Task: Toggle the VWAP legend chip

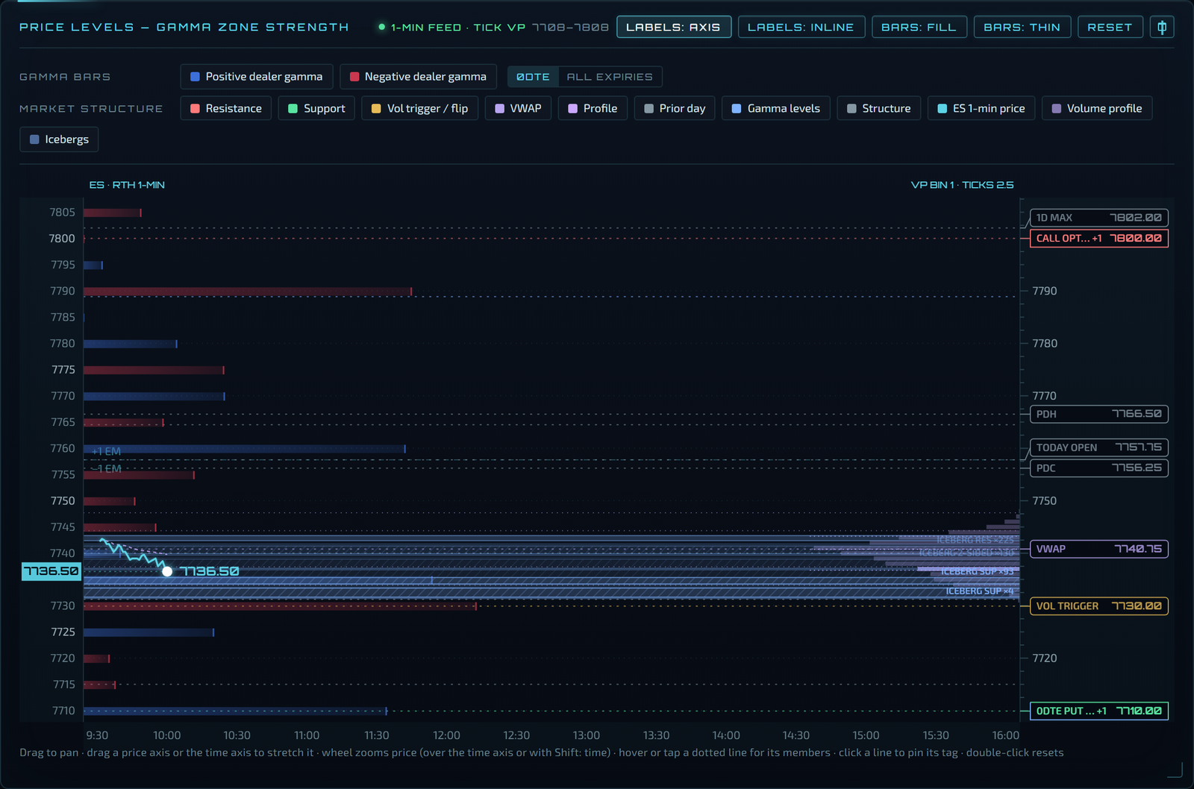Action: pyautogui.click(x=518, y=108)
